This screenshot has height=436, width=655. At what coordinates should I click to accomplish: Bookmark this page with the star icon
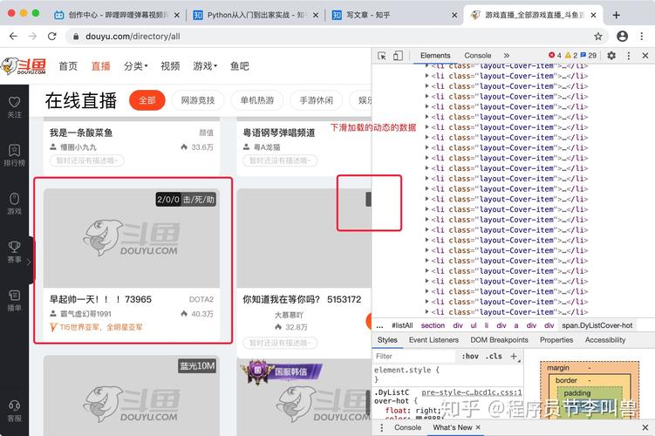tap(598, 37)
